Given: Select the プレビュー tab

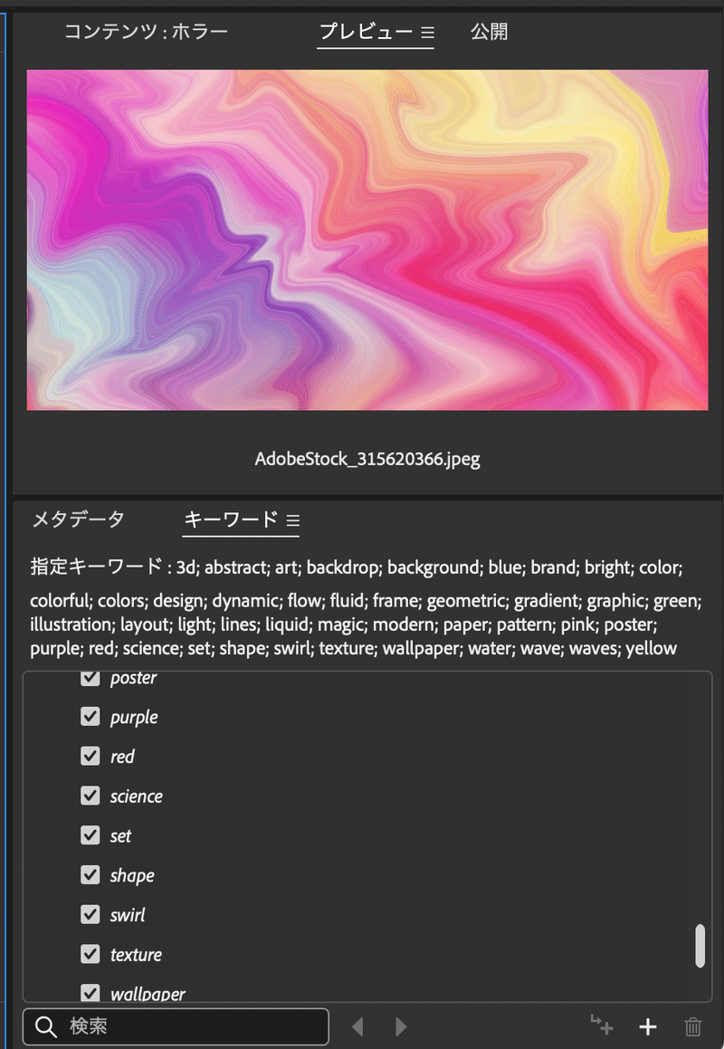Looking at the screenshot, I should 366,32.
